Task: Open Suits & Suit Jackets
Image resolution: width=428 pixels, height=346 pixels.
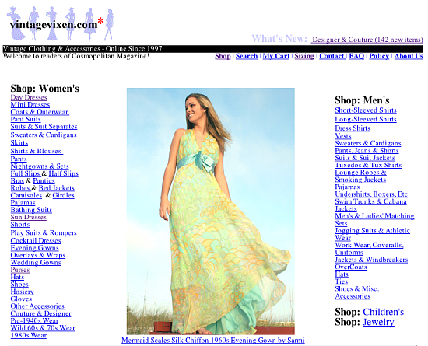Action: 365,158
